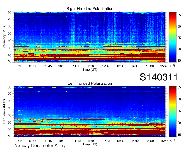Click inside the Left Handed Polarization spectrogram
The width and height of the screenshot is (184, 149).
(x=90, y=112)
